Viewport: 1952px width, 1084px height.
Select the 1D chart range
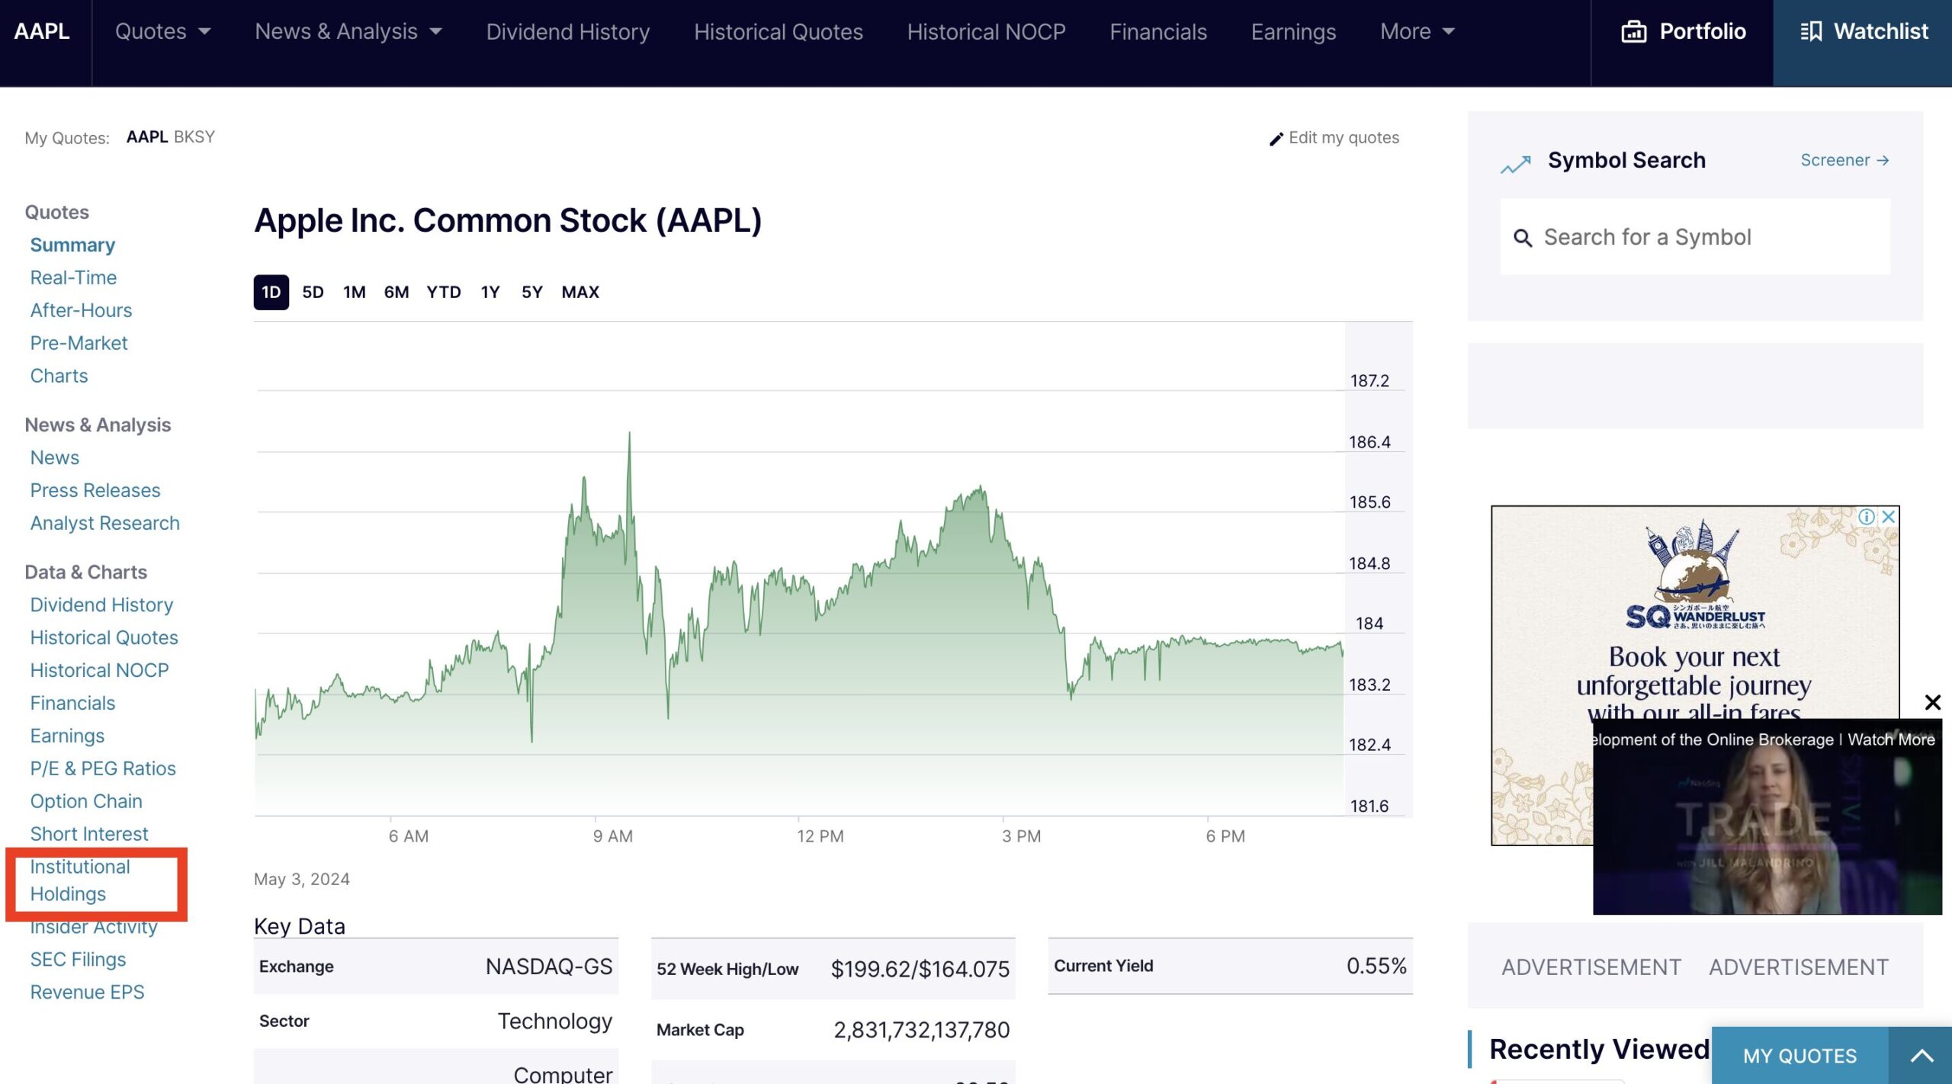click(x=271, y=292)
